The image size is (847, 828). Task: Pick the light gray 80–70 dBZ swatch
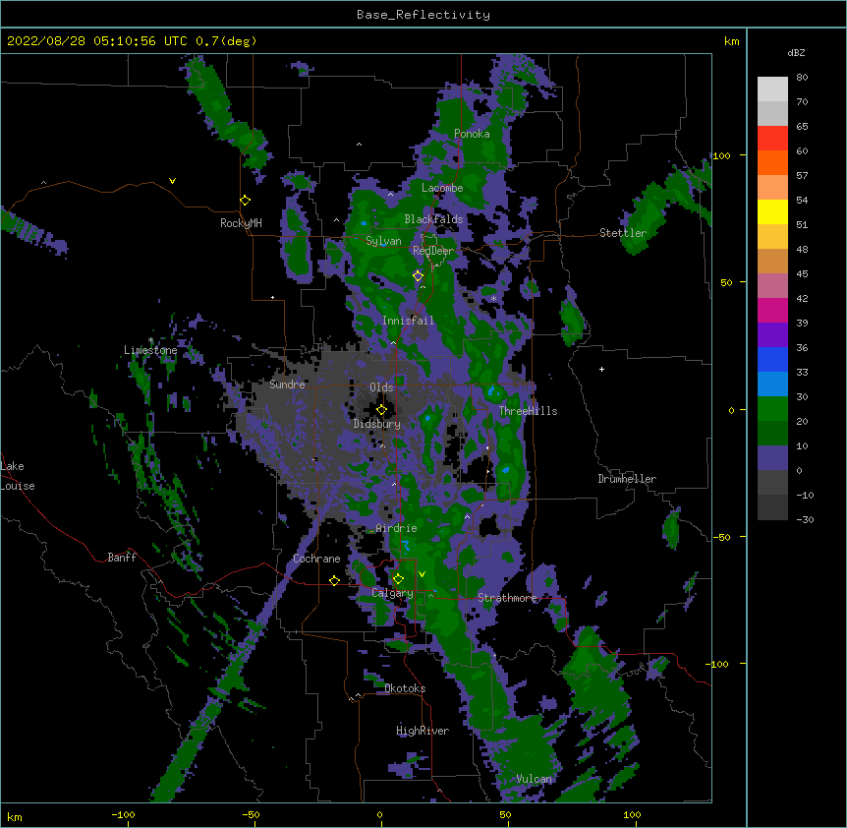click(x=772, y=89)
